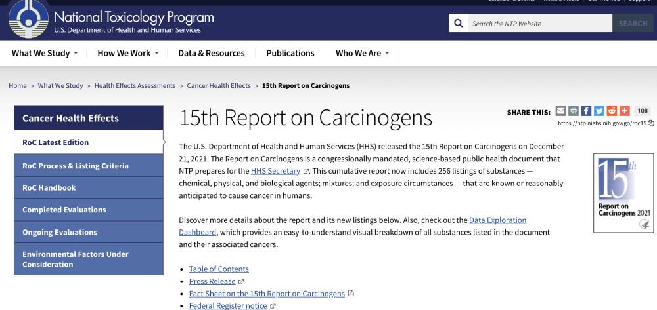Open Completed Evaluations in sidebar
Screen dimensions: 657x310
tap(89, 210)
